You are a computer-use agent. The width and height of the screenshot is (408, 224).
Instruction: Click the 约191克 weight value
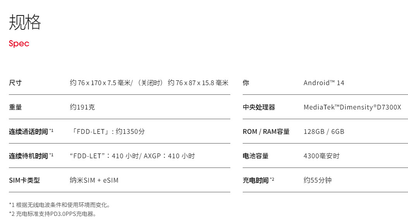click(82, 107)
